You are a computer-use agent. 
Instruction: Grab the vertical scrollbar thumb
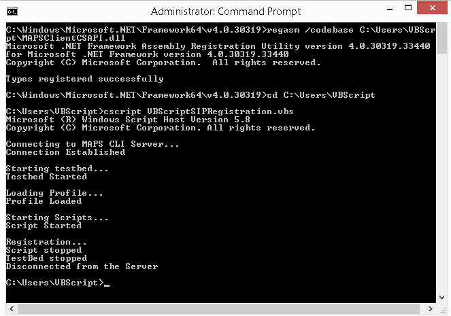coord(441,38)
